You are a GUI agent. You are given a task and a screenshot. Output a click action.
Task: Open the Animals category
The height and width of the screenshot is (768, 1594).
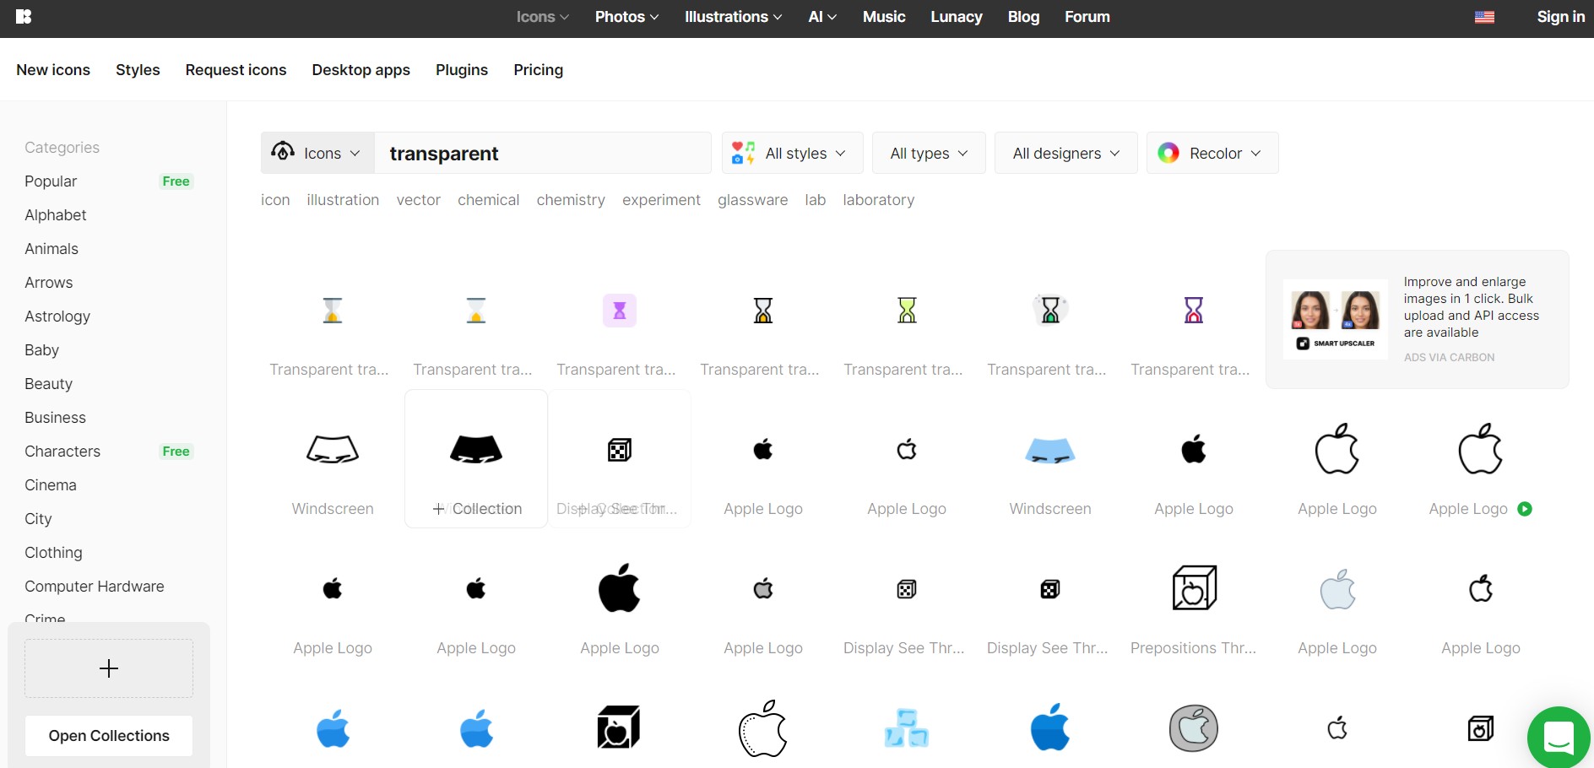(x=52, y=249)
